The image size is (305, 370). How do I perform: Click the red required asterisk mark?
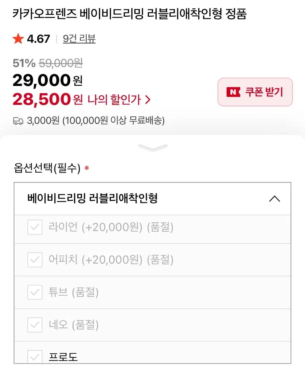click(x=87, y=169)
